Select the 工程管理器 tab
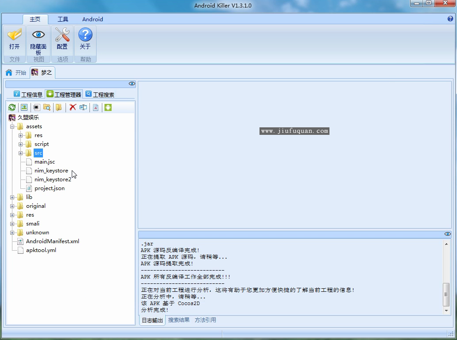Image resolution: width=457 pixels, height=340 pixels. (x=64, y=94)
